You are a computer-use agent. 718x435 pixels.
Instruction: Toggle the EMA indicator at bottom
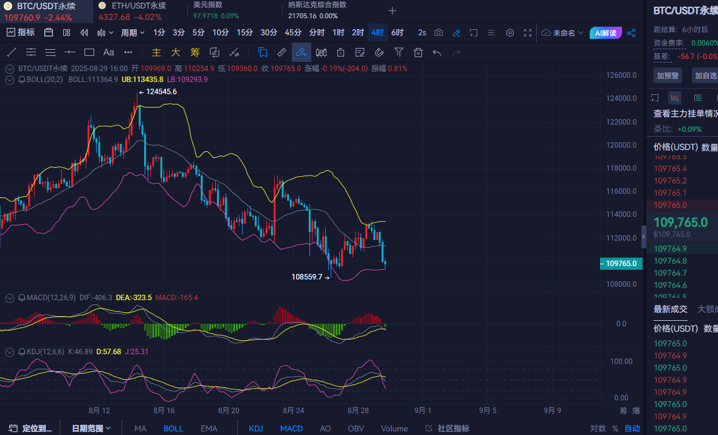[209, 428]
